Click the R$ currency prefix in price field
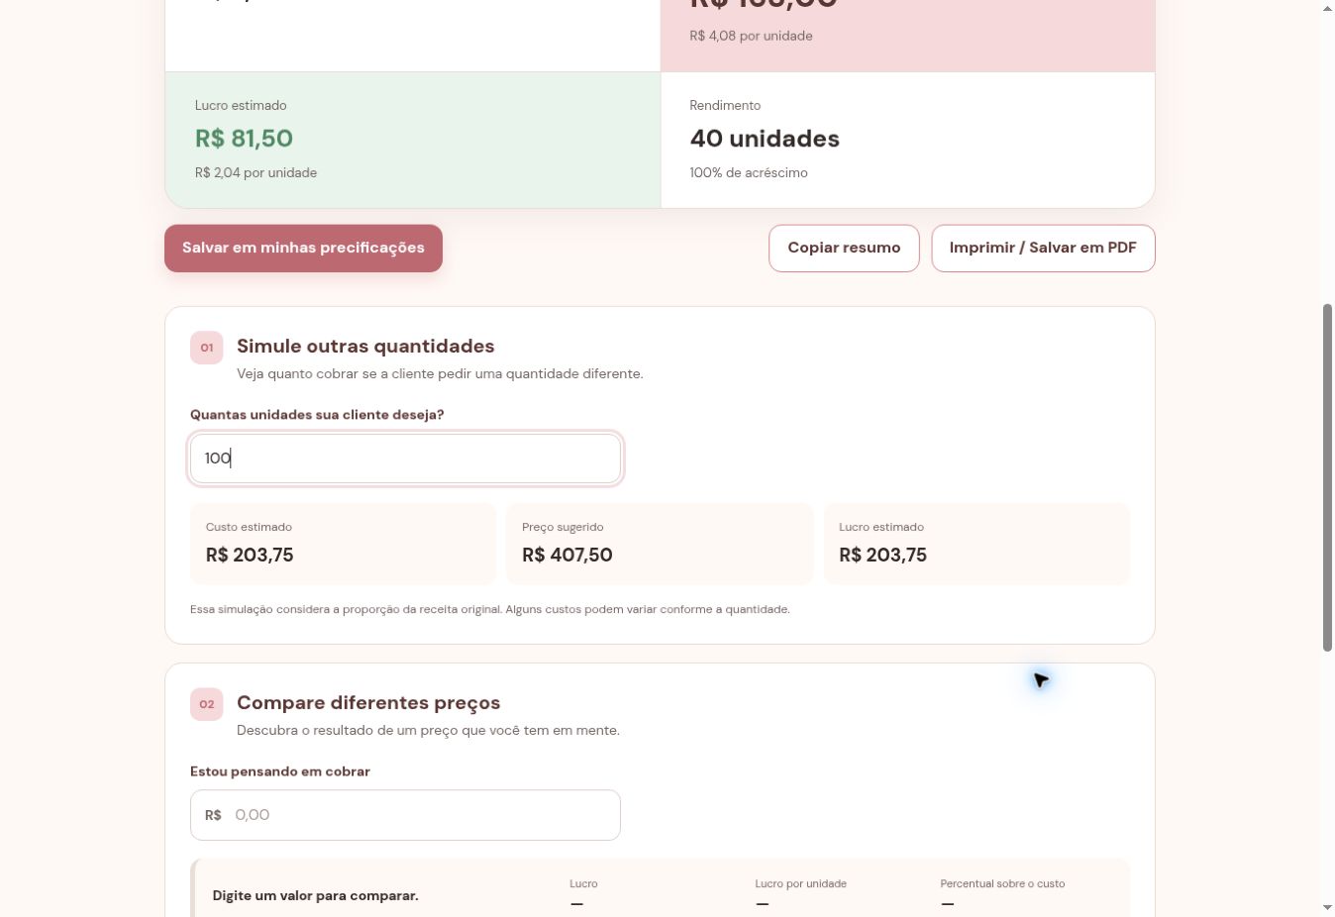 (x=213, y=815)
